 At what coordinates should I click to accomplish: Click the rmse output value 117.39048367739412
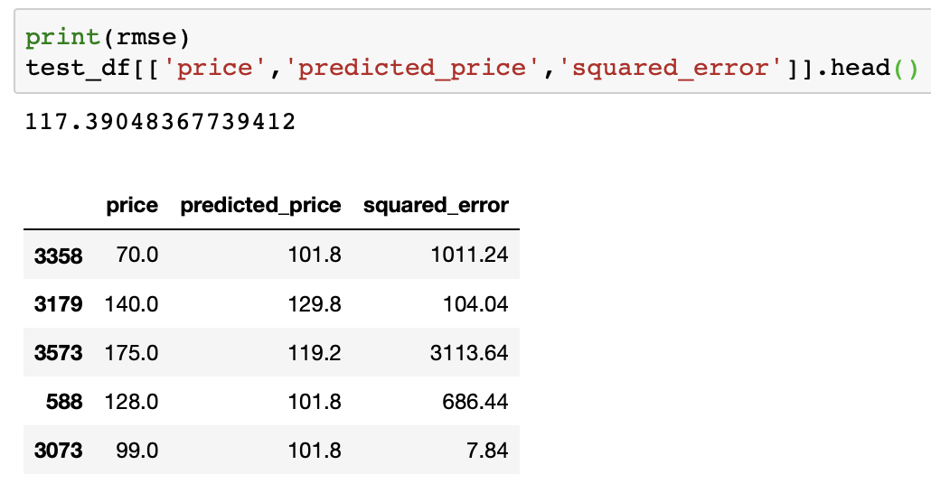(162, 122)
